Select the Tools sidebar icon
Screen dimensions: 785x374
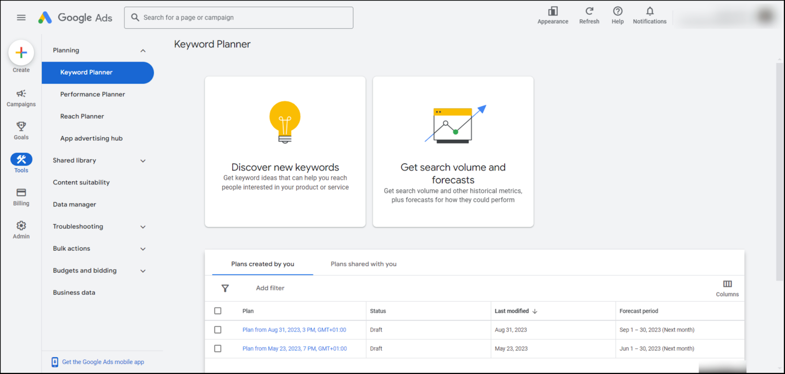21,160
